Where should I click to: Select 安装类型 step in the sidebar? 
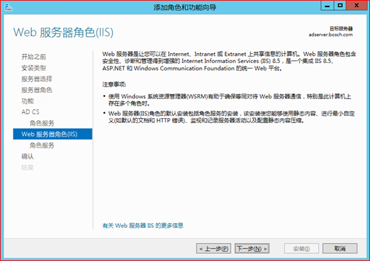tap(34, 68)
